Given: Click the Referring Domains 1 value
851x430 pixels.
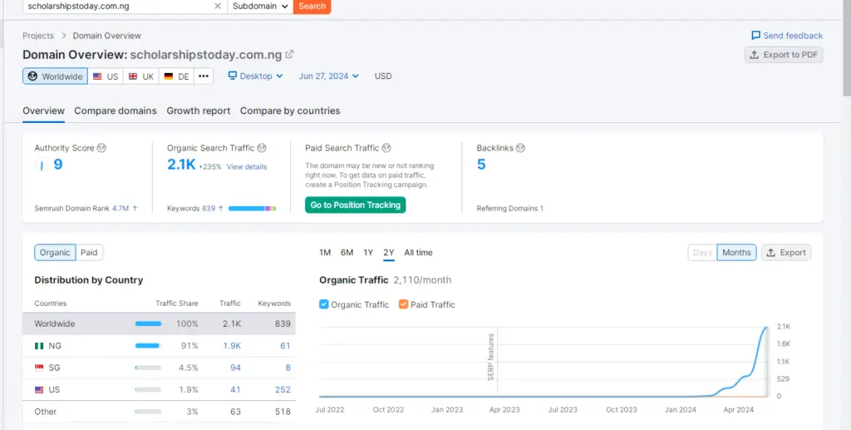Looking at the screenshot, I should tap(542, 209).
